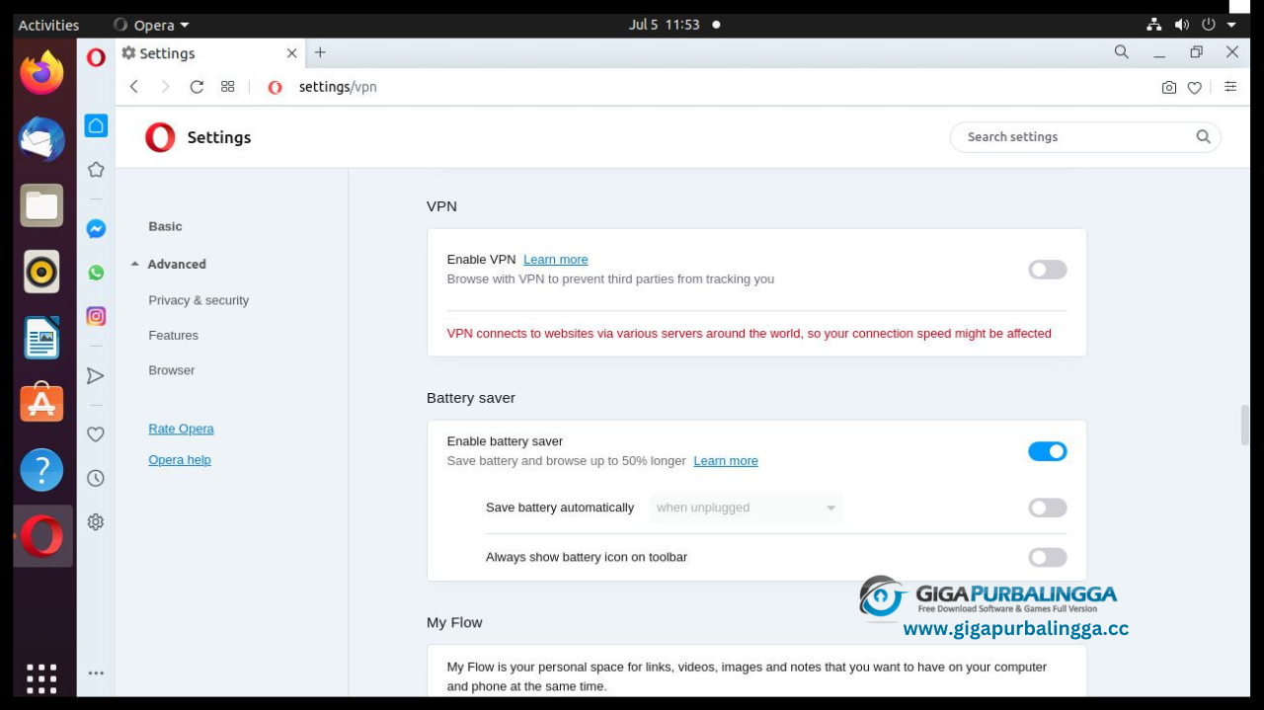Click the Search settings field
1264x710 pixels.
[1085, 137]
